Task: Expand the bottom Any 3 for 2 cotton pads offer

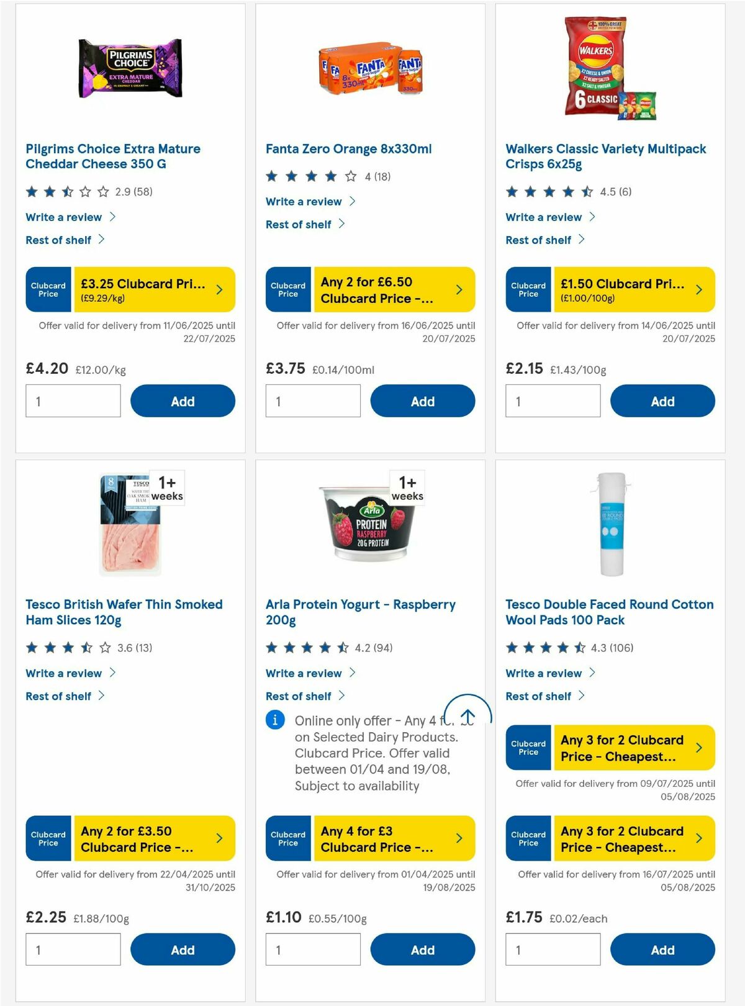Action: click(x=699, y=838)
